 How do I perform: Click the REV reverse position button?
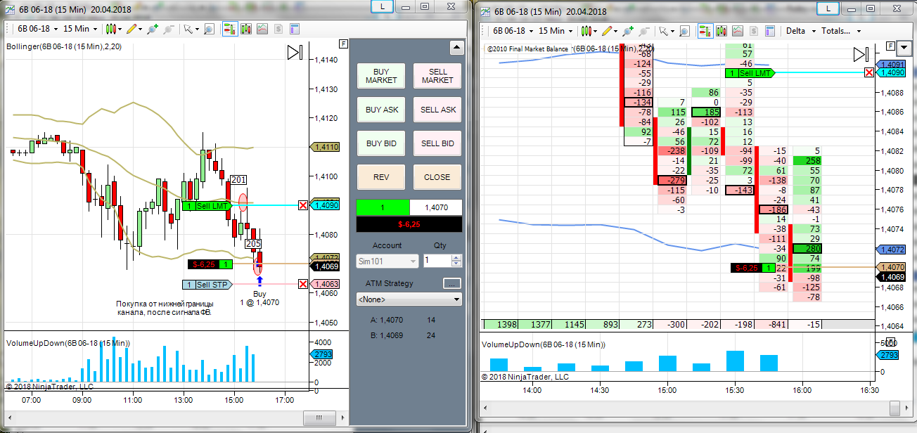click(381, 177)
